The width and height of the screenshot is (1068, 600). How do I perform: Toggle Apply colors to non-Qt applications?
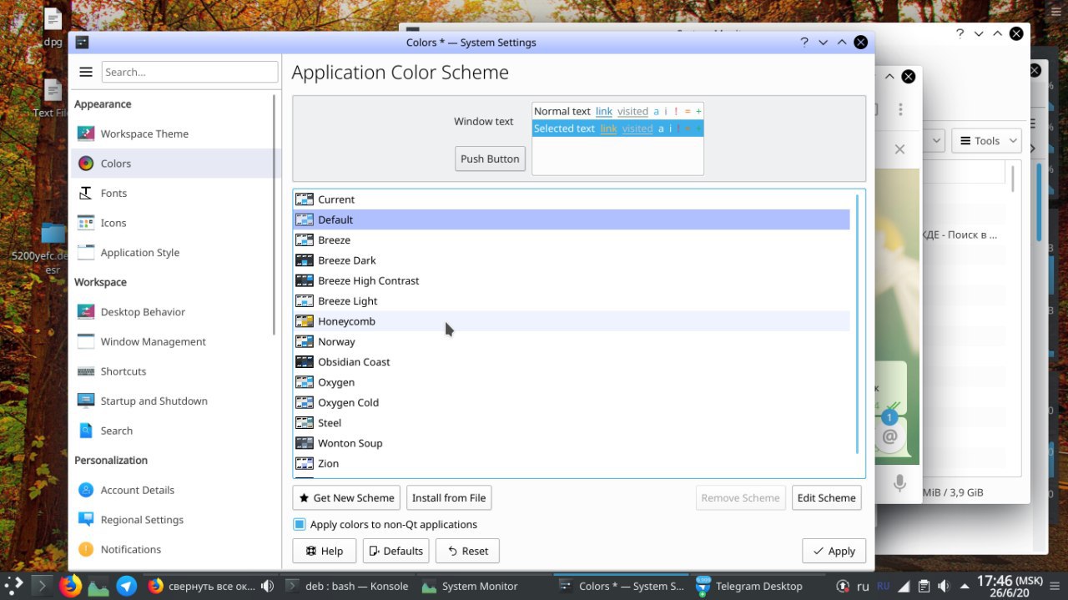(300, 525)
